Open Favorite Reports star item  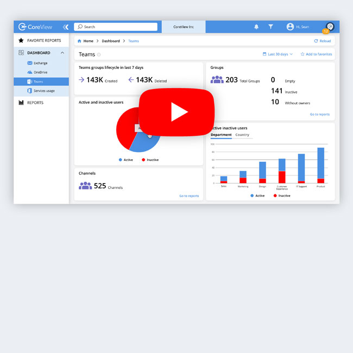pyautogui.click(x=41, y=41)
